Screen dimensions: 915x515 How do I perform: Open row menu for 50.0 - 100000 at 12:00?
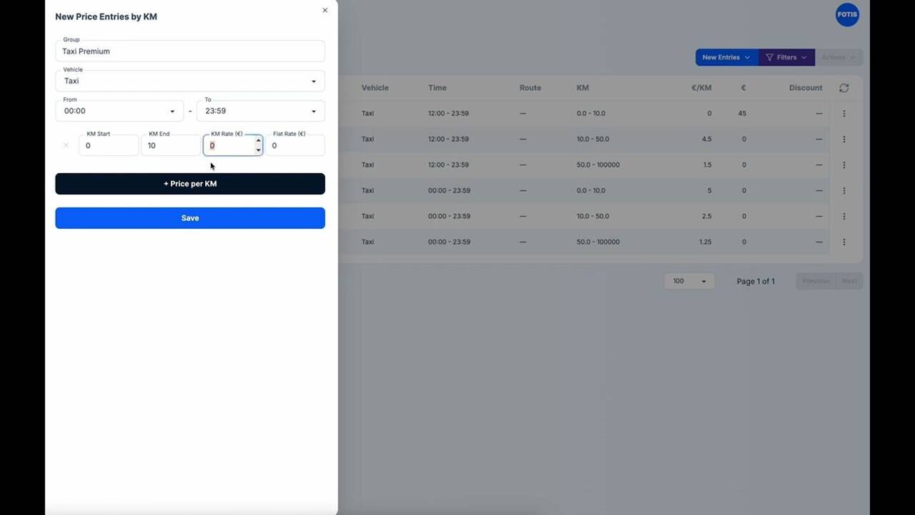pyautogui.click(x=844, y=165)
